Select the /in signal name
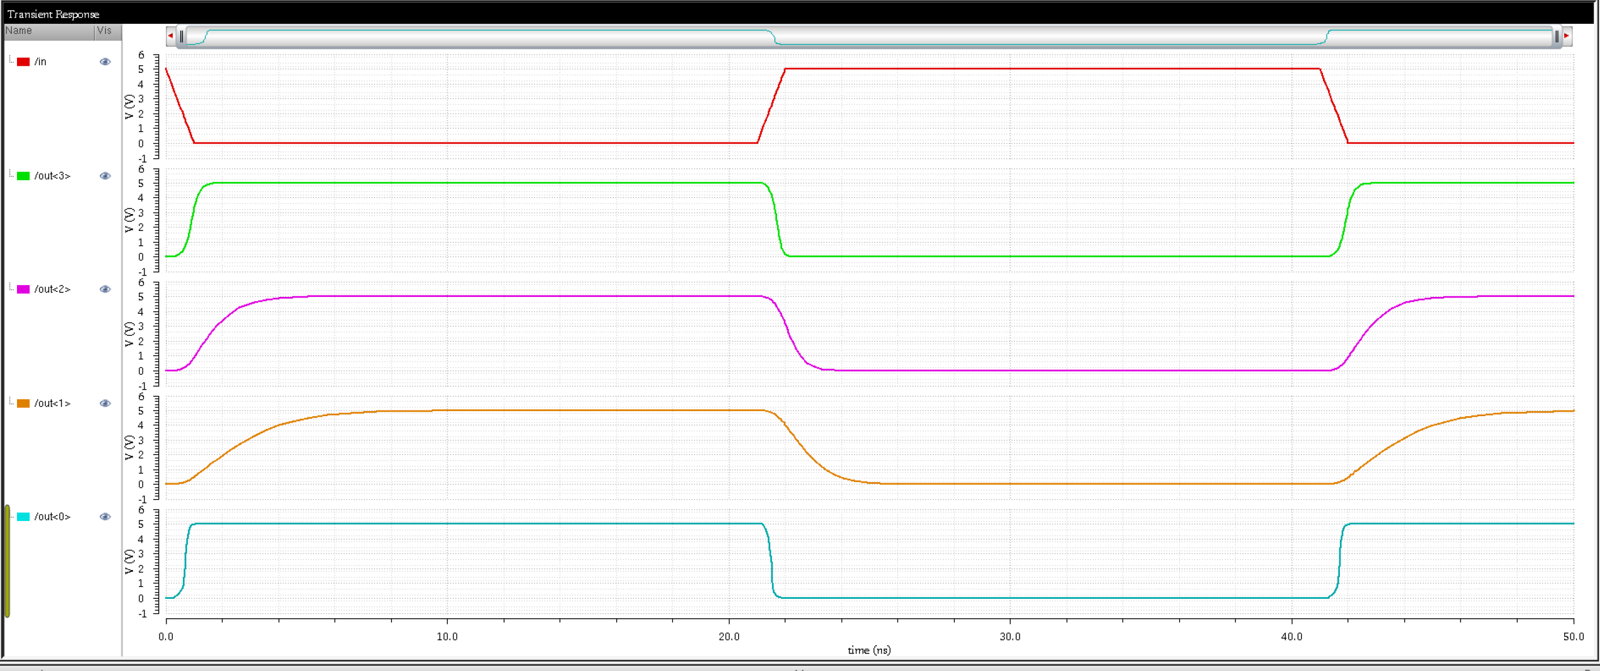This screenshot has width=1600, height=671. [x=40, y=62]
